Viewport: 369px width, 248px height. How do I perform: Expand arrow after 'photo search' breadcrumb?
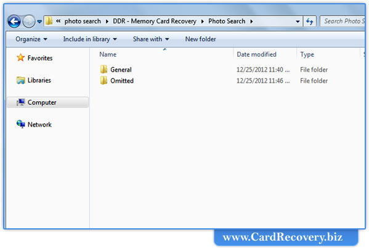pos(107,22)
